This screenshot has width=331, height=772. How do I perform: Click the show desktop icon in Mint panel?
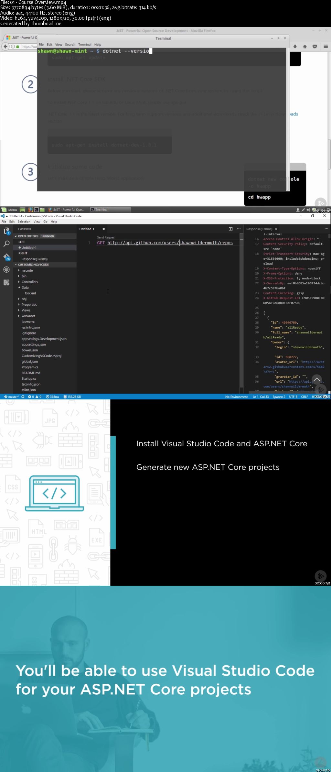pyautogui.click(x=22, y=210)
